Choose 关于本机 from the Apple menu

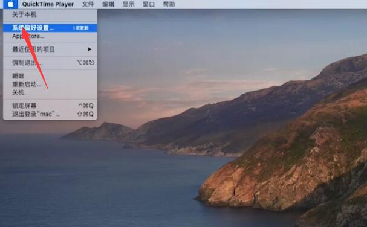(x=50, y=14)
